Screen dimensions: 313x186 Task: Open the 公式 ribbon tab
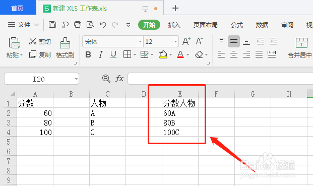coord(237,25)
